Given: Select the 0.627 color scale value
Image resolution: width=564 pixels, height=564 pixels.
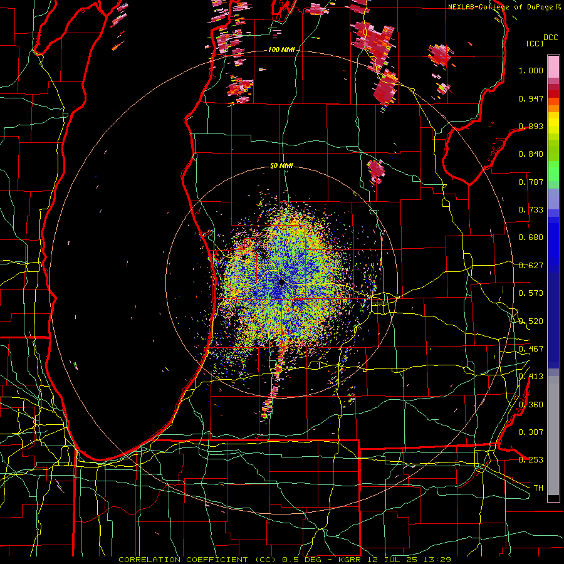Looking at the screenshot, I should pos(531,266).
